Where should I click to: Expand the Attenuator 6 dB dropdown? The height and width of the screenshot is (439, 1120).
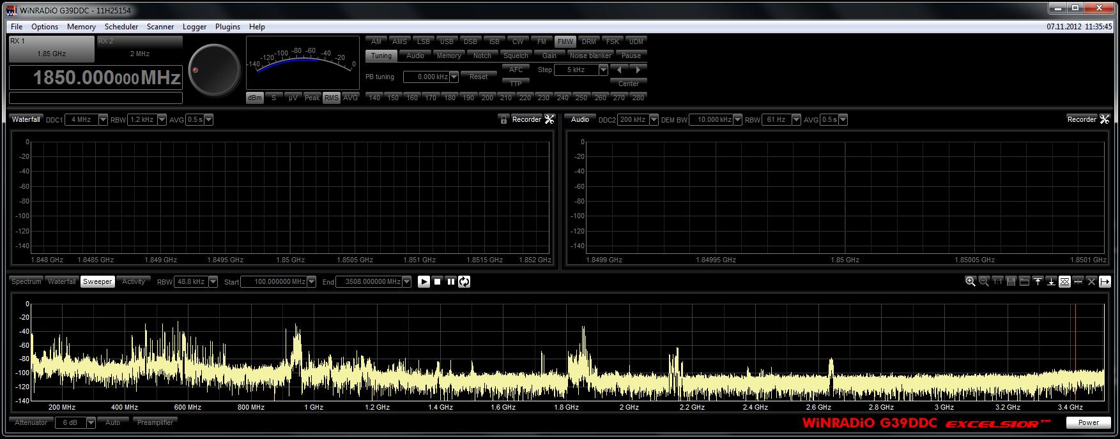91,422
